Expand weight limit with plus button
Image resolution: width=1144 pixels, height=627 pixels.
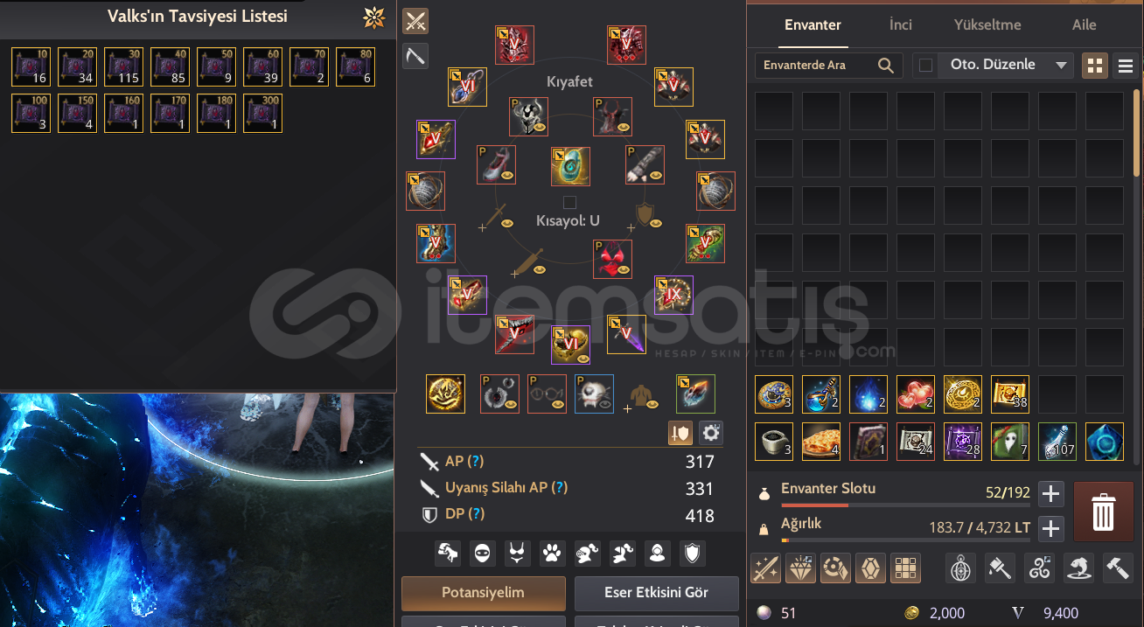pos(1050,528)
